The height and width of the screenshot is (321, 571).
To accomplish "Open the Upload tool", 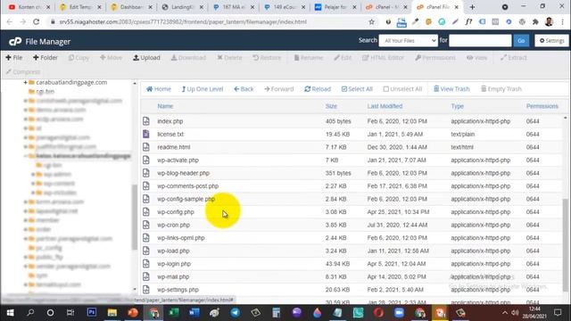I will point(146,57).
